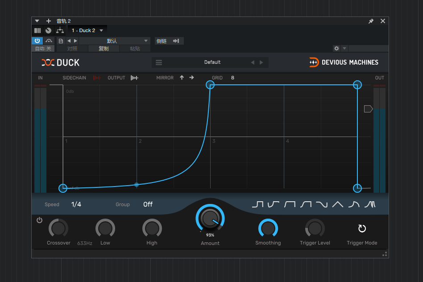The width and height of the screenshot is (423, 282).
Task: Go to the next preset after Default
Action: (261, 62)
